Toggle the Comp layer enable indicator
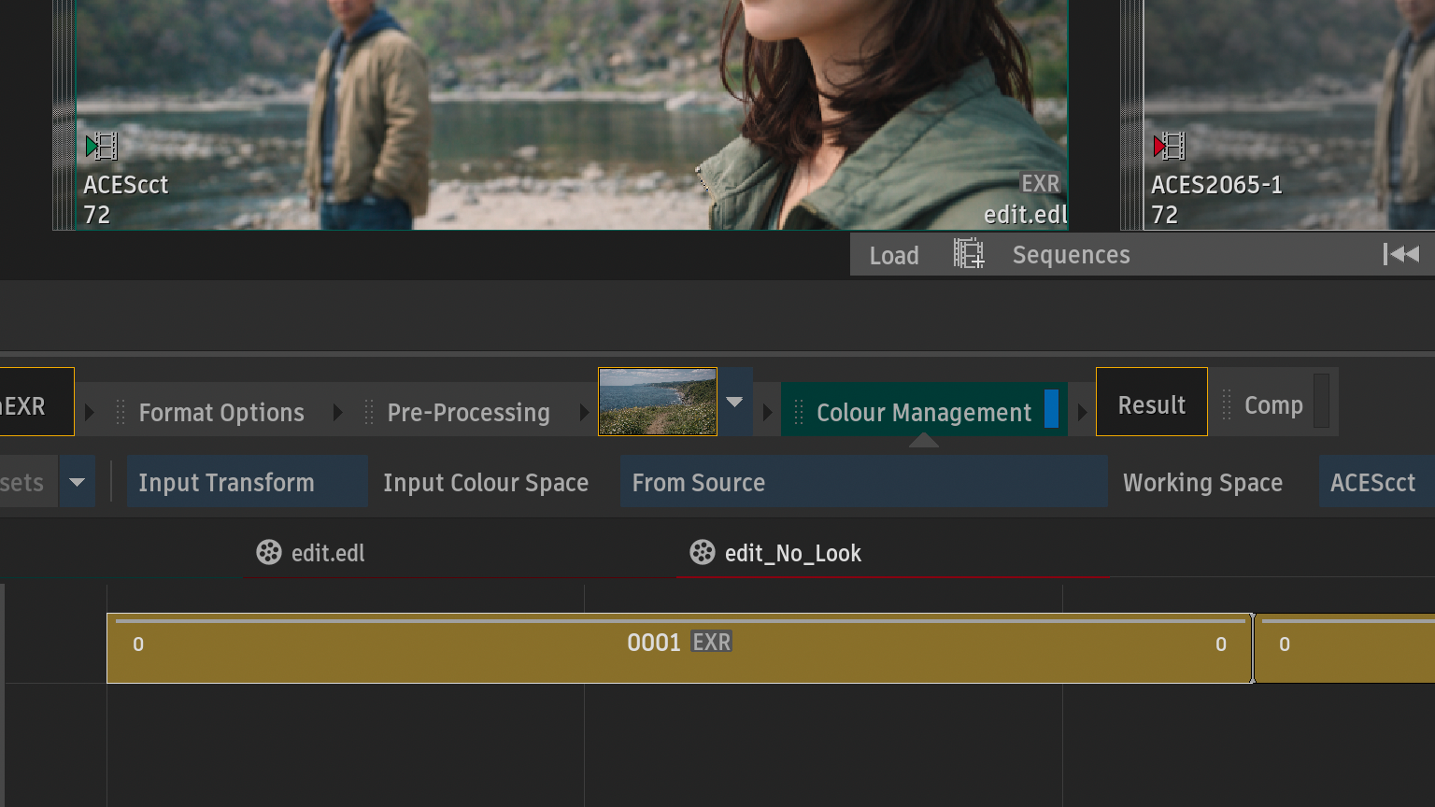Image resolution: width=1435 pixels, height=807 pixels. click(x=1321, y=402)
